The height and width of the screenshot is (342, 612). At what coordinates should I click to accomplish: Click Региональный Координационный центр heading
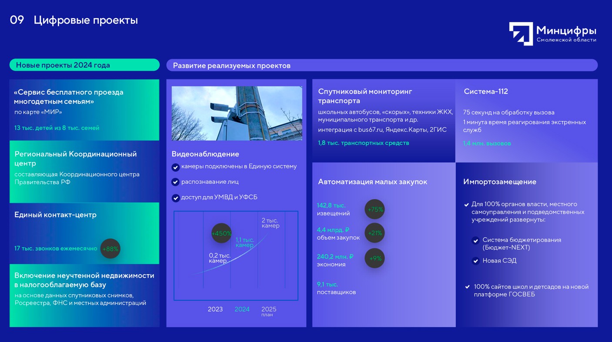tap(76, 159)
